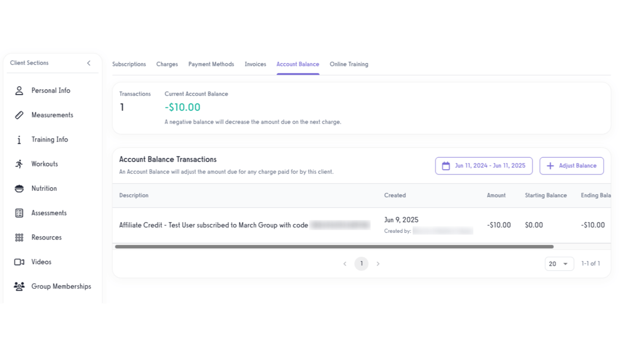Select the Invoices tab
The width and height of the screenshot is (622, 350).
255,64
